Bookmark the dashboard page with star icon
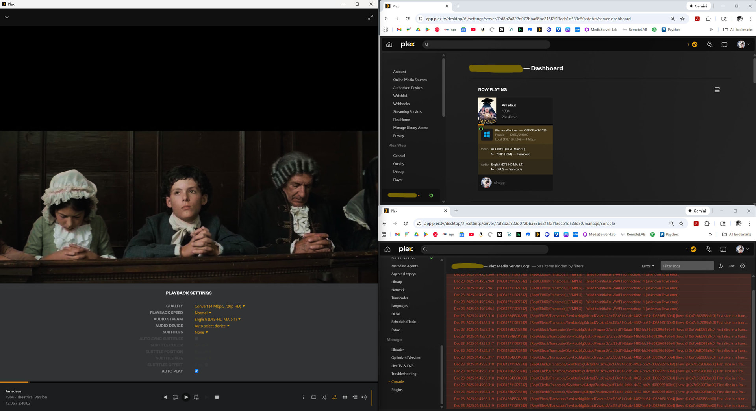Image resolution: width=756 pixels, height=411 pixels. (682, 19)
